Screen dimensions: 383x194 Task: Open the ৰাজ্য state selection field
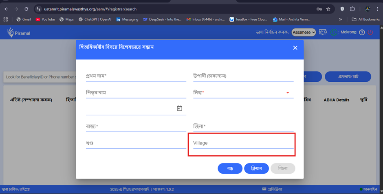coord(136,126)
